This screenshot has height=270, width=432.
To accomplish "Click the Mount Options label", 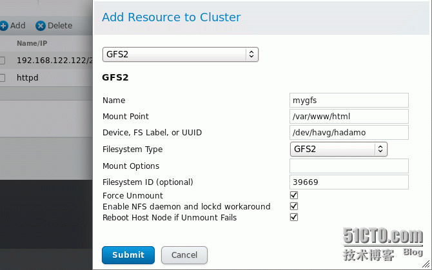I will pyautogui.click(x=131, y=166).
